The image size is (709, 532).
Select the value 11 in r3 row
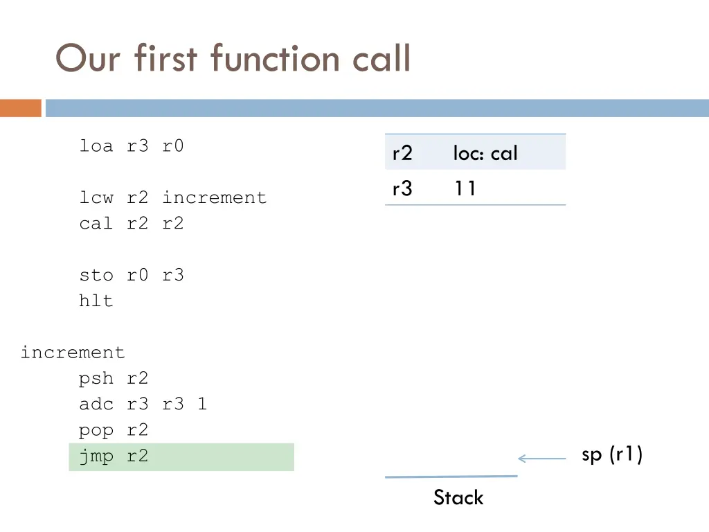tap(465, 188)
